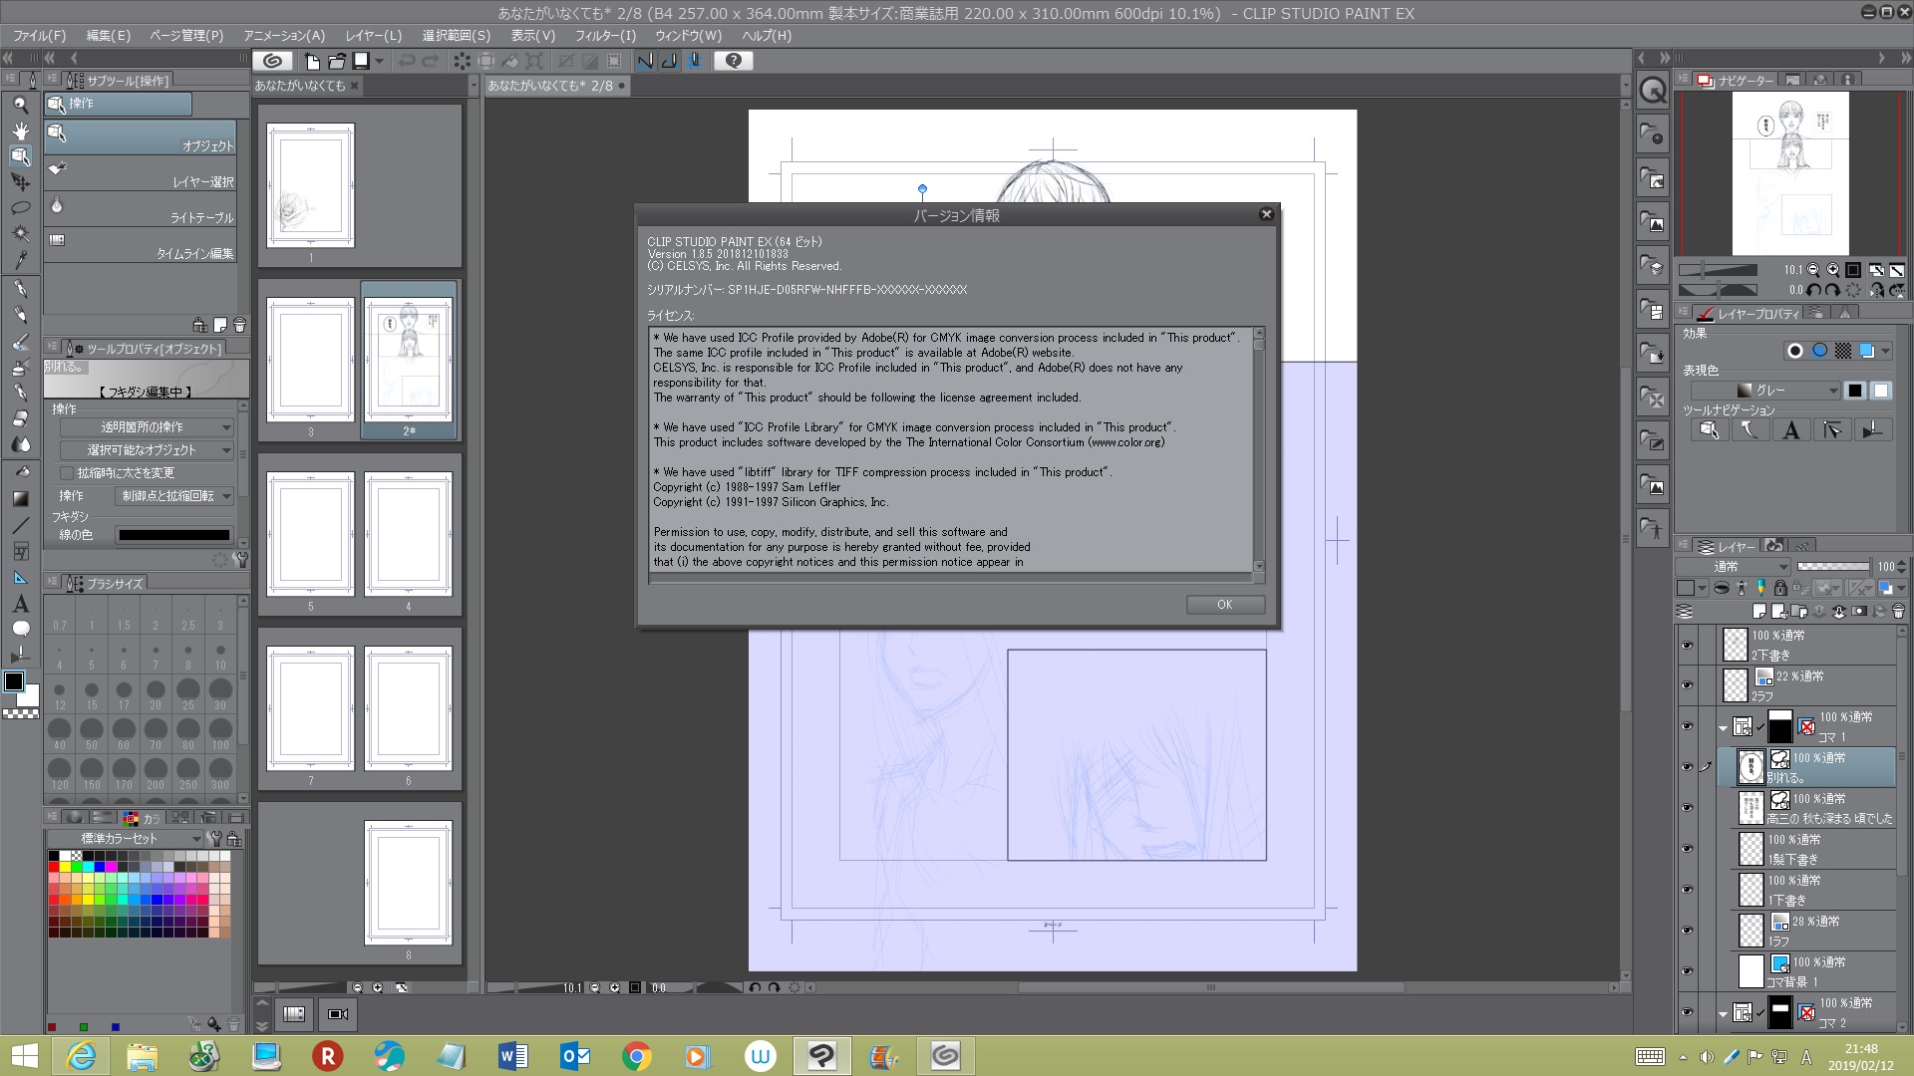Choose the Text tool
This screenshot has height=1076, width=1914.
click(x=20, y=604)
